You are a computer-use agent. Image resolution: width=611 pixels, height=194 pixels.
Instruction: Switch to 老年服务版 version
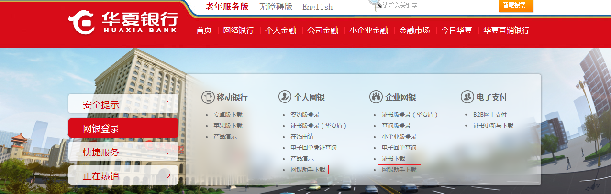(227, 6)
